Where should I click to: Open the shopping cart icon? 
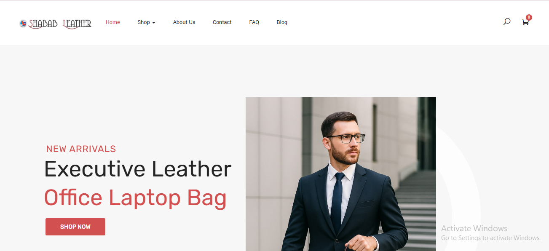525,22
